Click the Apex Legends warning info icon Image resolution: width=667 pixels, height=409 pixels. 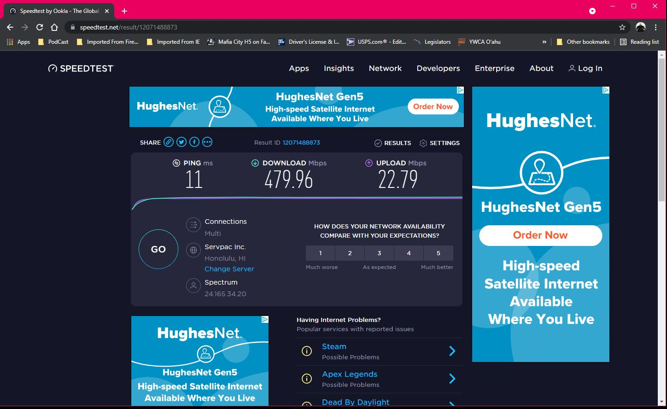pos(307,379)
